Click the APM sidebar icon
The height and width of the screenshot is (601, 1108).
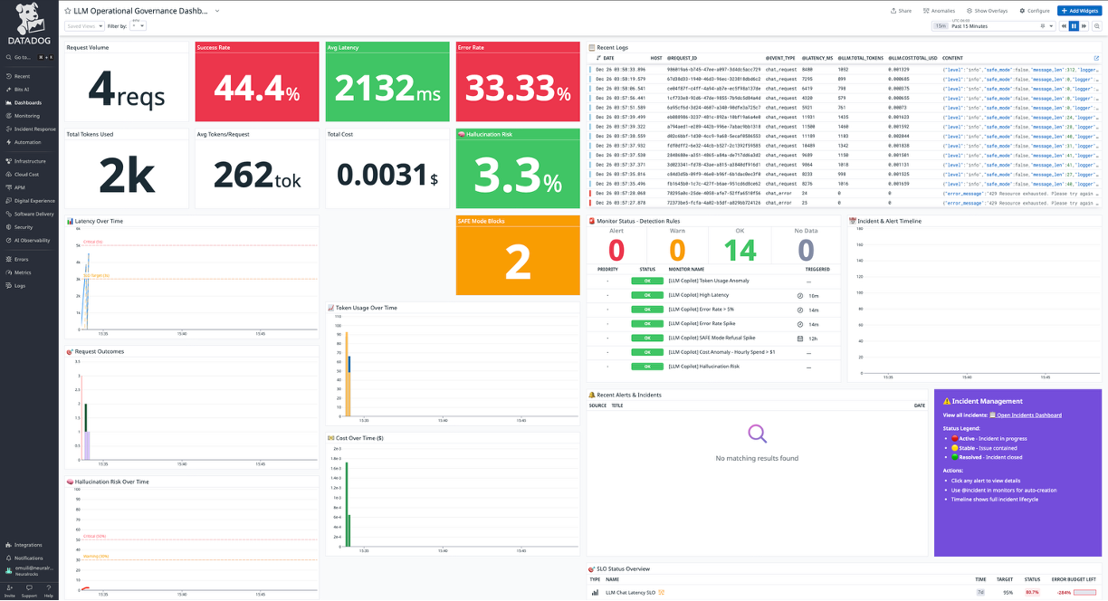click(x=9, y=187)
